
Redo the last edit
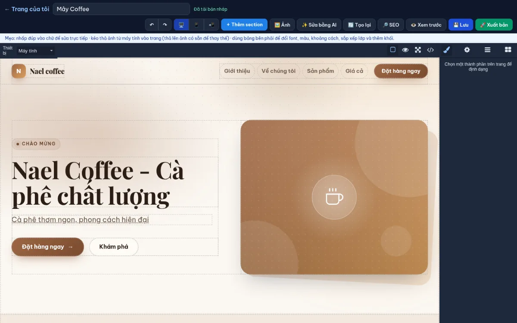tap(165, 25)
